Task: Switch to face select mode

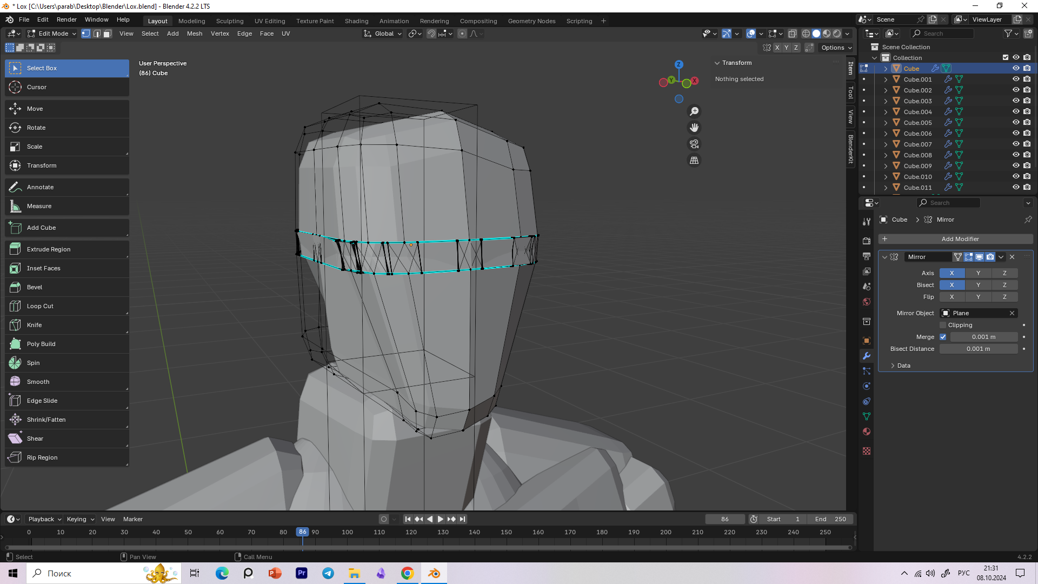Action: tap(107, 34)
